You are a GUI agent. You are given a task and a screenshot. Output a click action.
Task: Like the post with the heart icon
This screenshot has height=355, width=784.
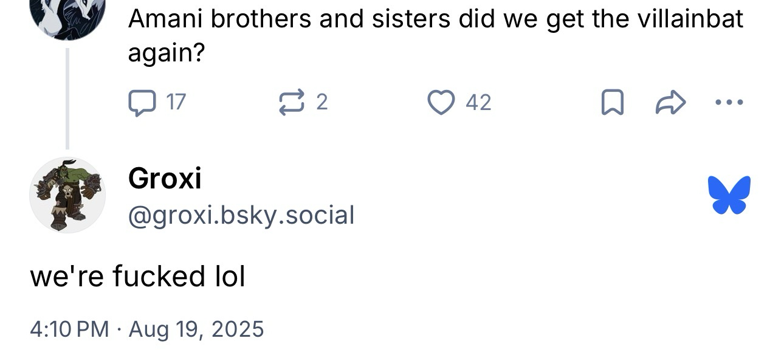pyautogui.click(x=441, y=102)
